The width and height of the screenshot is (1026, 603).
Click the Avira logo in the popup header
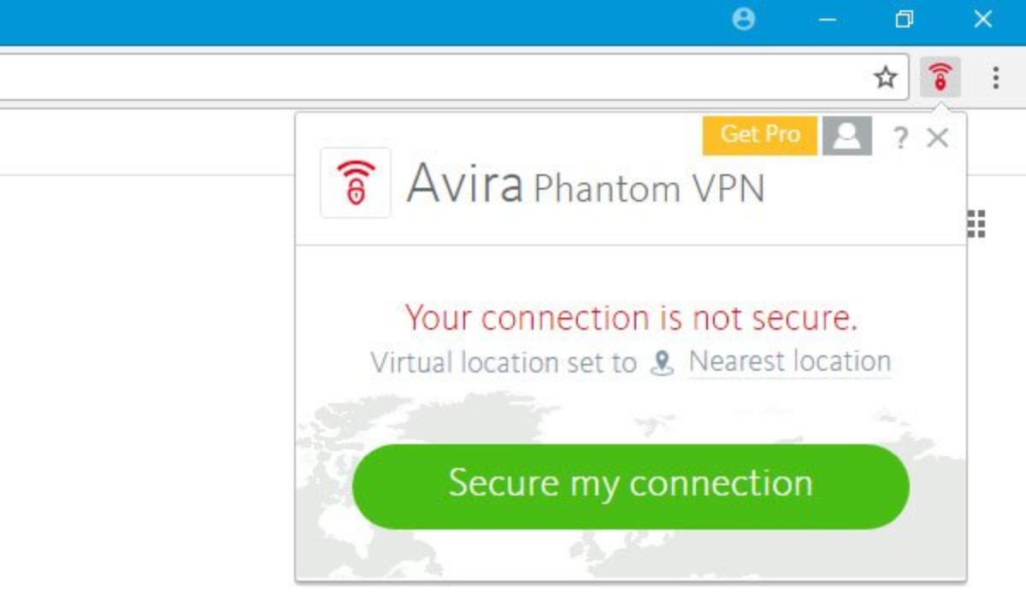point(355,183)
